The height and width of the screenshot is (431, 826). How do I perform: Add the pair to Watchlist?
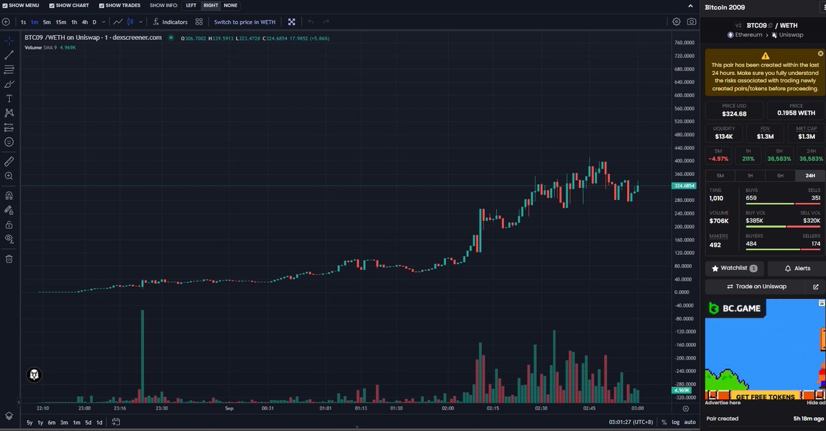click(734, 268)
